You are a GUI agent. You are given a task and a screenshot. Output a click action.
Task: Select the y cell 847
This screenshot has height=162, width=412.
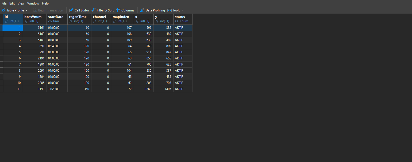163,52
